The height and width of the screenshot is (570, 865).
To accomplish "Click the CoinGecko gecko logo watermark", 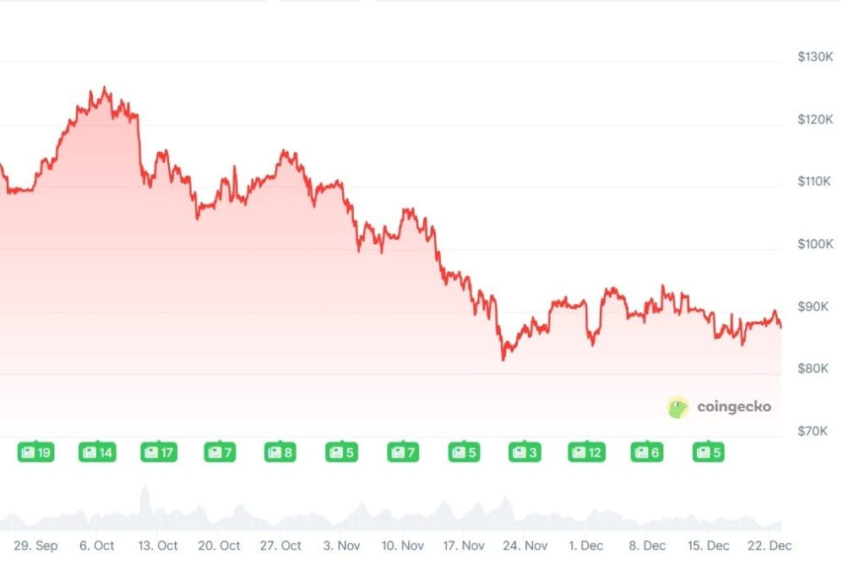I will point(677,408).
